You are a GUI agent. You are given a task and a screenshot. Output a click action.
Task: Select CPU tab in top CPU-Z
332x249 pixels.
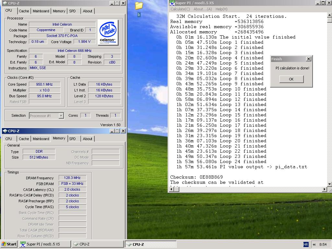pos(9,11)
